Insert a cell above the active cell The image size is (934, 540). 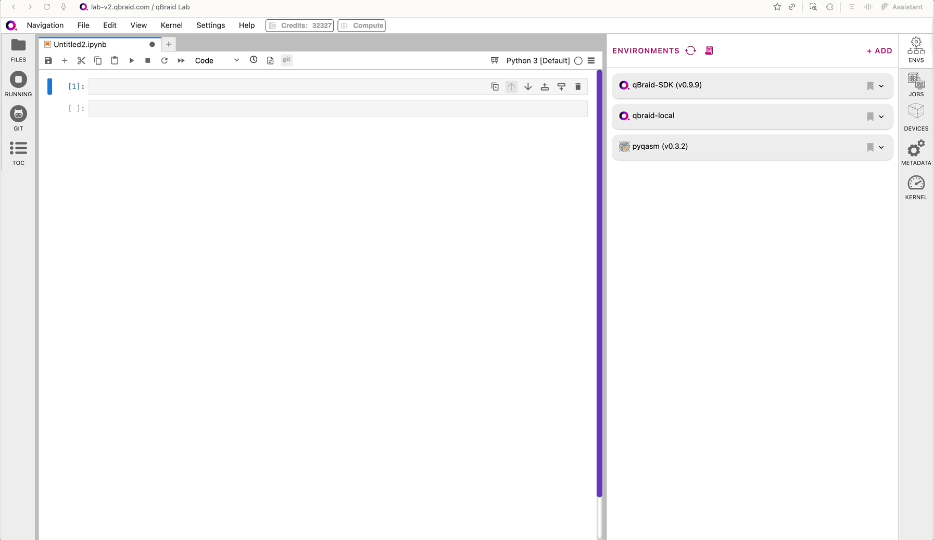545,86
